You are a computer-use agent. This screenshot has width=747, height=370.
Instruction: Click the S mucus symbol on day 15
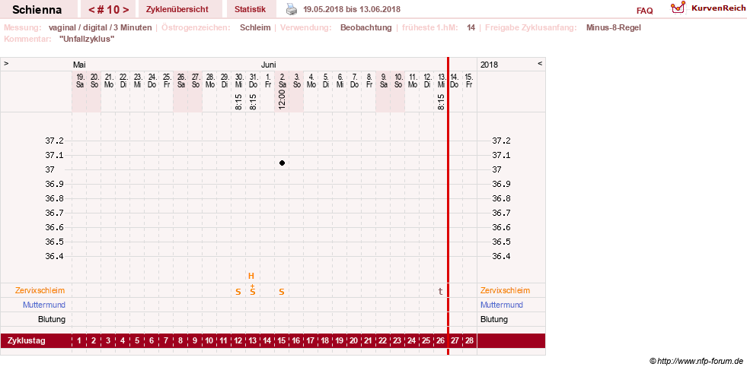[282, 292]
